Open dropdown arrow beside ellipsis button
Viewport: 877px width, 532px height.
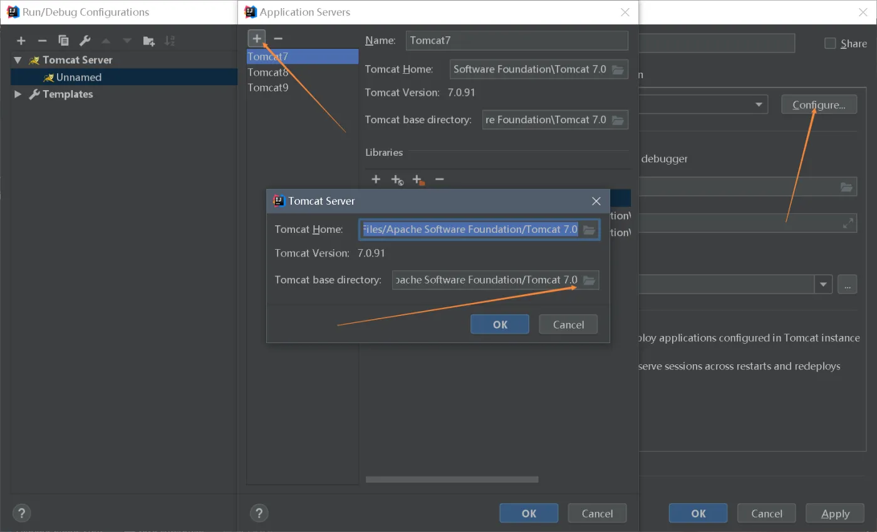(x=823, y=284)
